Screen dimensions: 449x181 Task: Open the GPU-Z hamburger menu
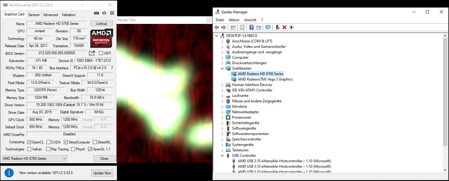pos(112,13)
